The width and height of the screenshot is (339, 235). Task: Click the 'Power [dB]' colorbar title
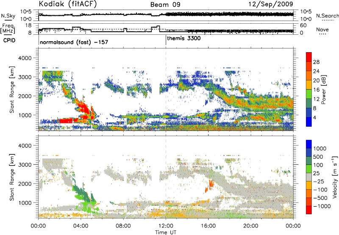pos(323,90)
